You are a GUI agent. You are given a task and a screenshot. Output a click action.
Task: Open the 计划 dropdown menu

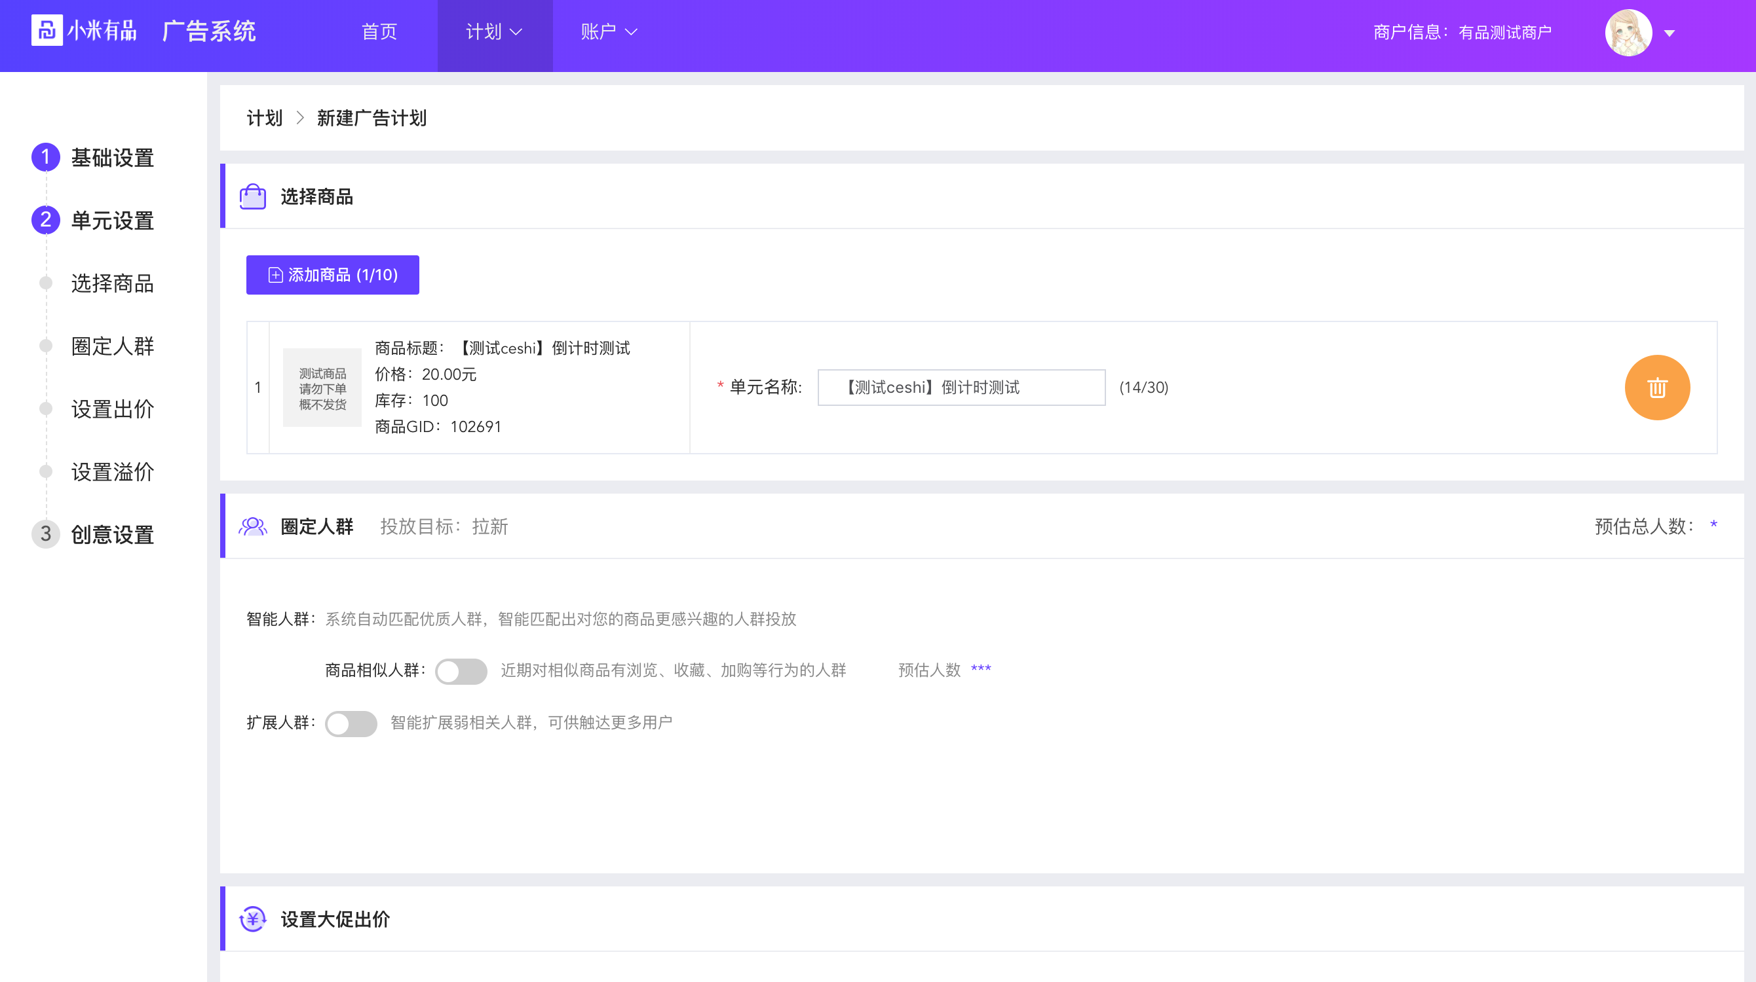pyautogui.click(x=494, y=32)
